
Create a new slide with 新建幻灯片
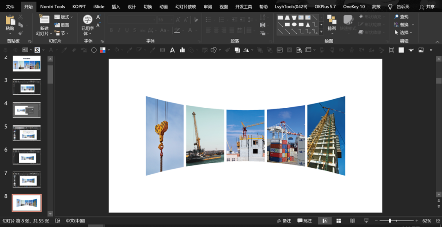[x=45, y=25]
